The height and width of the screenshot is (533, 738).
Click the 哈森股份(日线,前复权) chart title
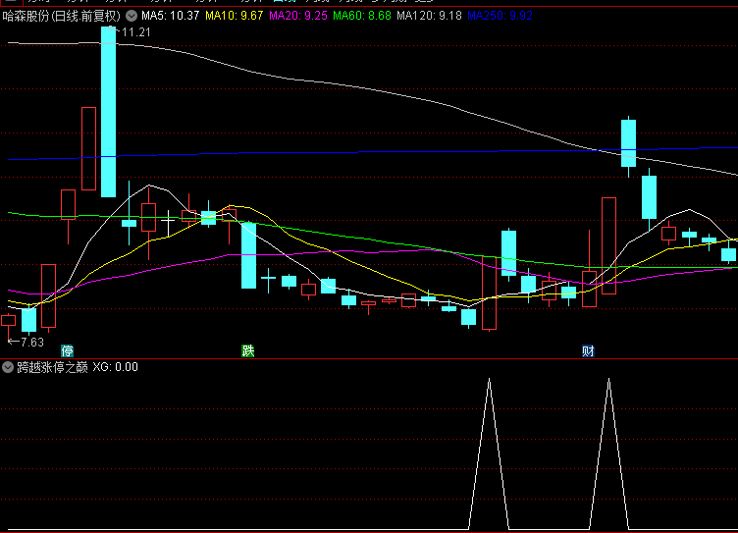[62, 16]
